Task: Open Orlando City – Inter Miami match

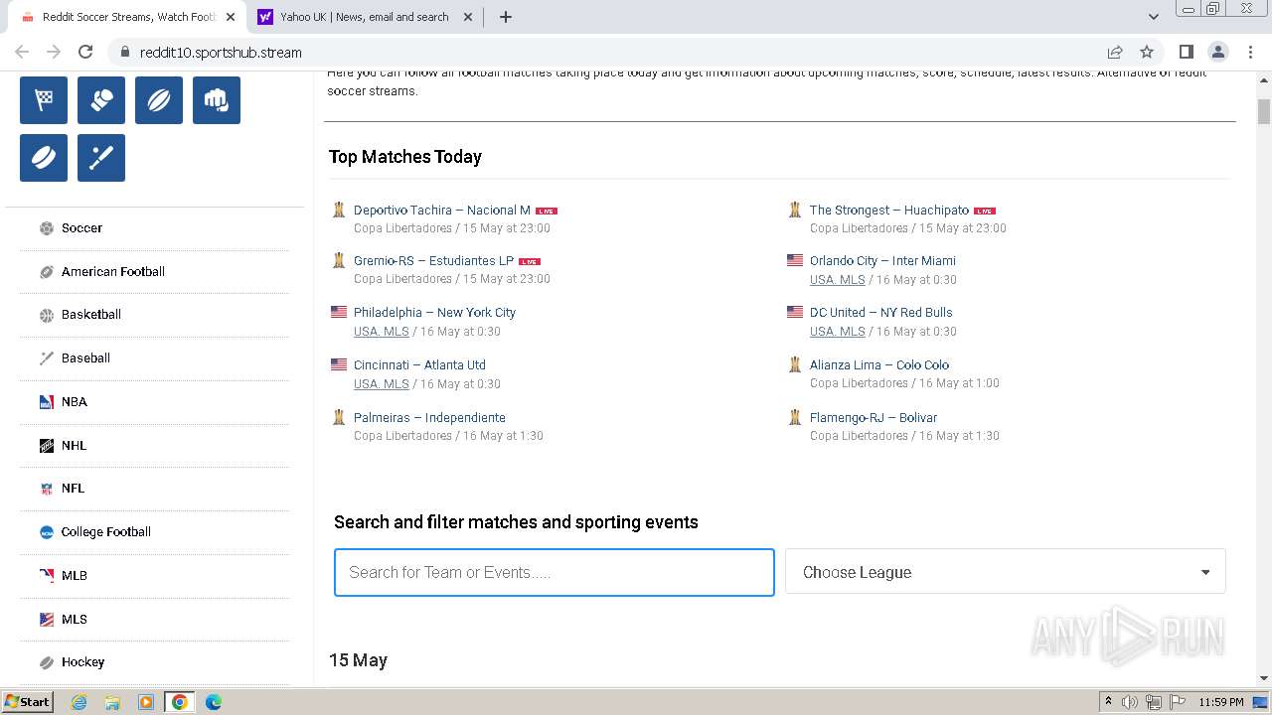Action: pos(882,261)
